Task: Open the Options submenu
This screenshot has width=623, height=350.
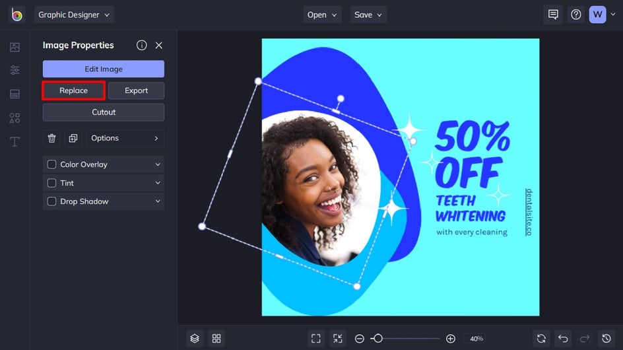Action: (x=125, y=138)
